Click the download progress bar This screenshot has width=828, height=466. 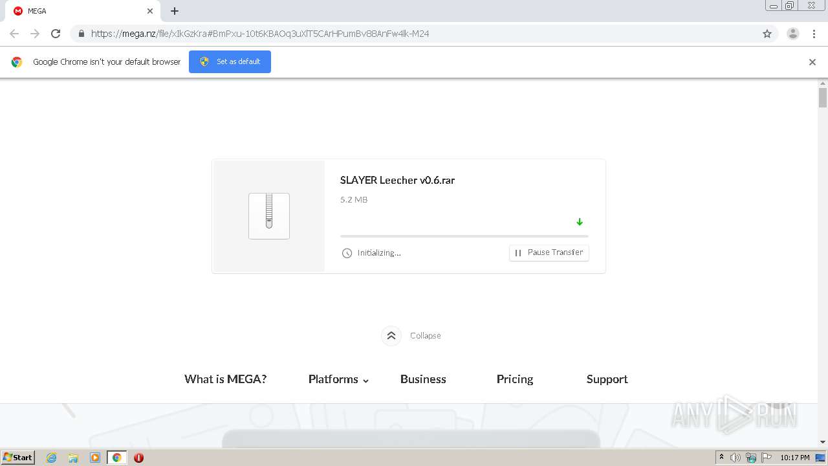coord(464,236)
